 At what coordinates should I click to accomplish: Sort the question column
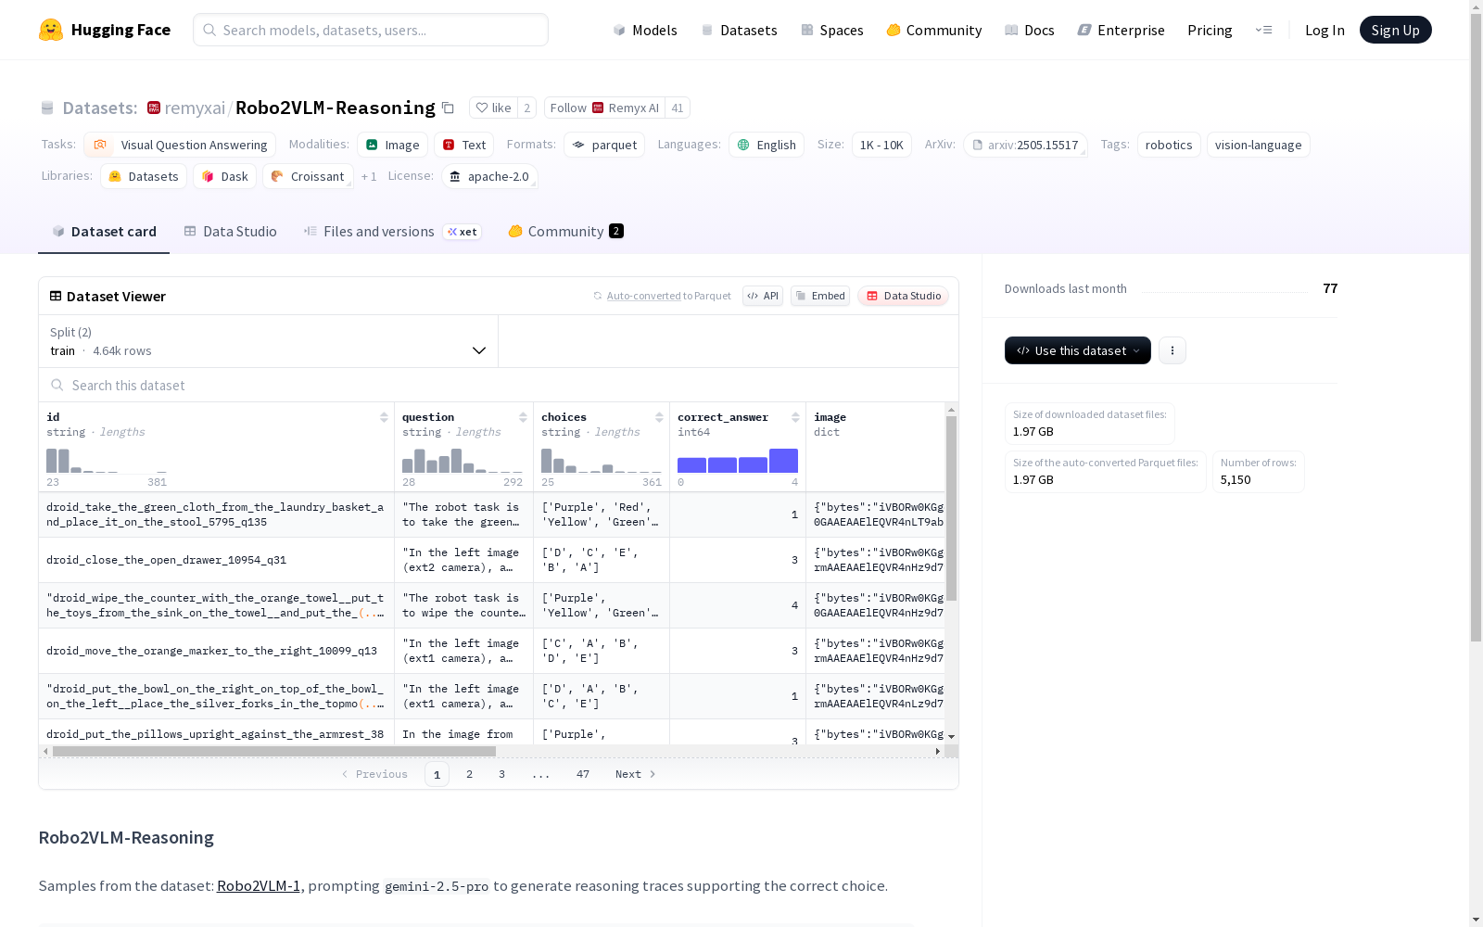pyautogui.click(x=523, y=417)
